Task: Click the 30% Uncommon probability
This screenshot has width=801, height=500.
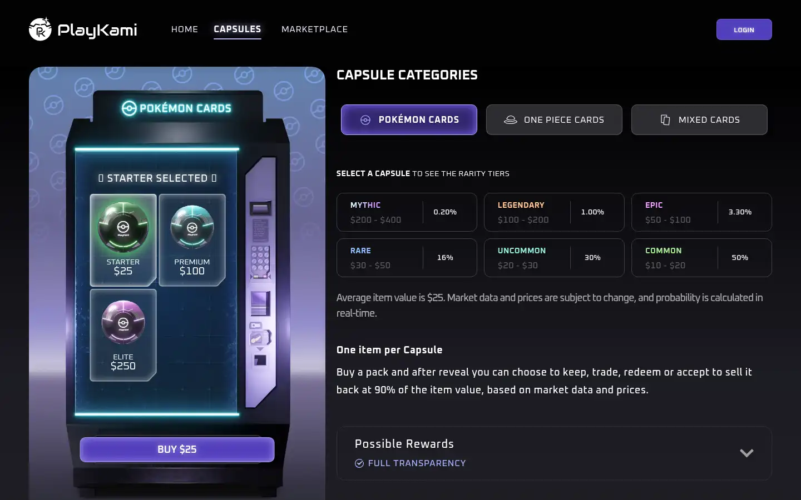Action: (x=592, y=258)
